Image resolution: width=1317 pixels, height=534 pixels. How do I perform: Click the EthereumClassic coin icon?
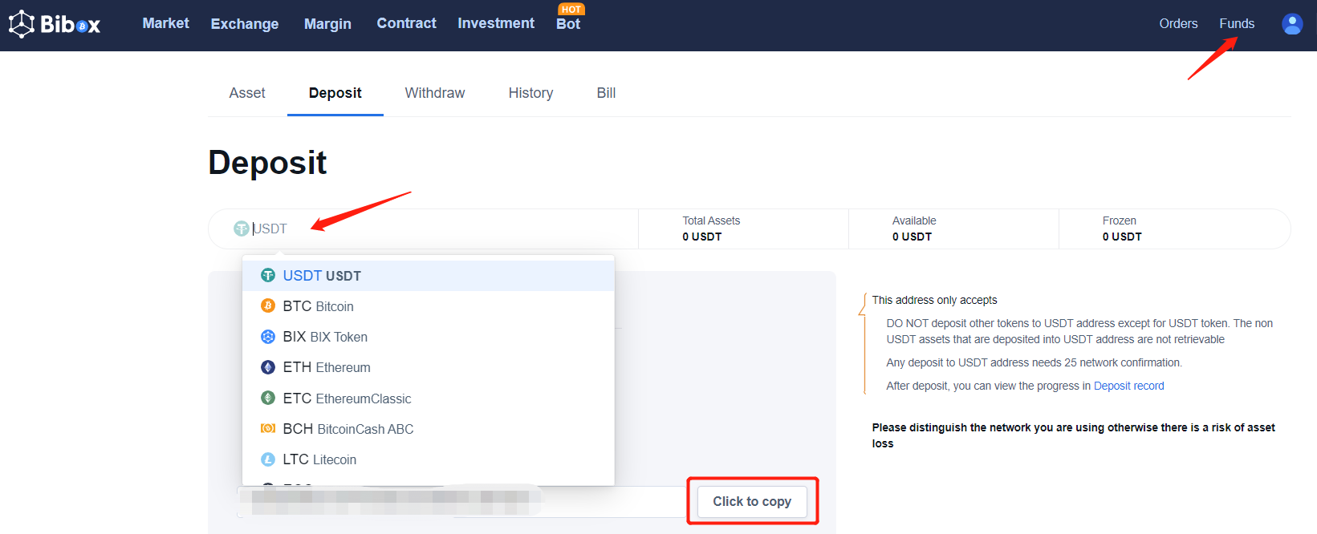[x=268, y=398]
